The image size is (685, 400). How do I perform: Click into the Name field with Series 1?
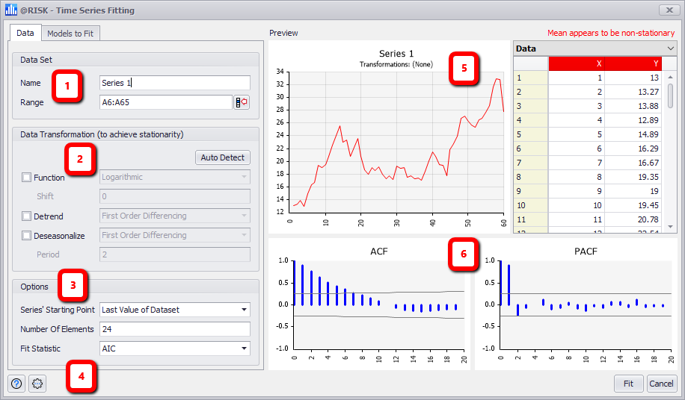click(x=175, y=83)
